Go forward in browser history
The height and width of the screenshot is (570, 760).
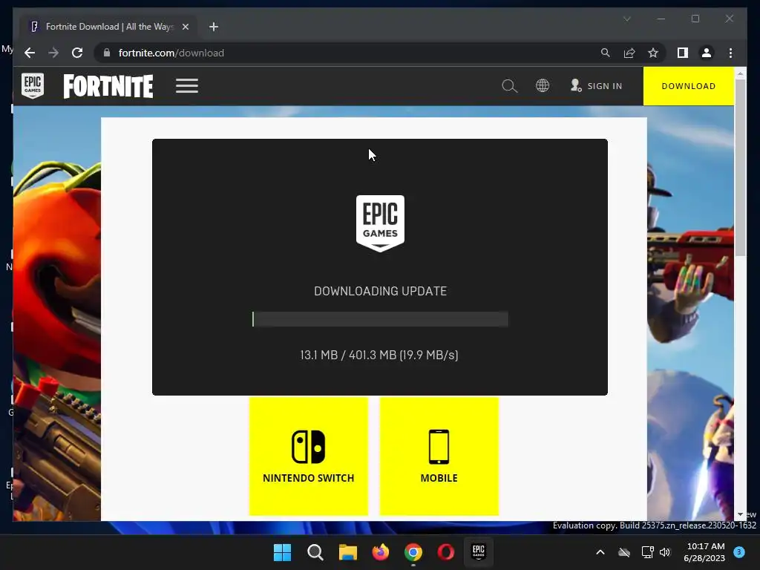pos(53,53)
